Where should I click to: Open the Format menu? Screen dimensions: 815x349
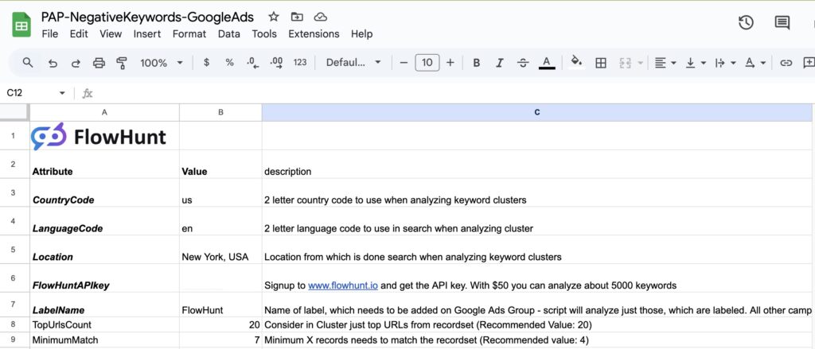click(189, 33)
